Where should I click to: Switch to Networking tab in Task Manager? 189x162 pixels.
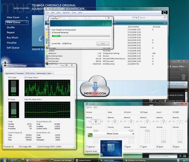click(41, 73)
